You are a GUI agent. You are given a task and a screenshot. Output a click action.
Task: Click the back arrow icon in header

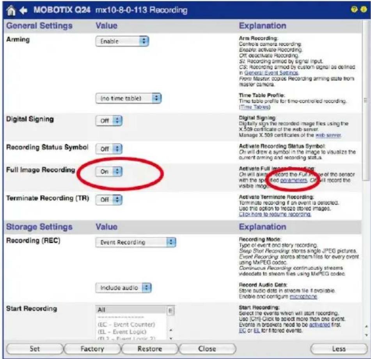pos(23,10)
